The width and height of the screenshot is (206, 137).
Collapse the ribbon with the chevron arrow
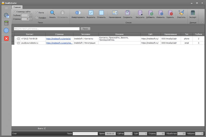[202, 22]
